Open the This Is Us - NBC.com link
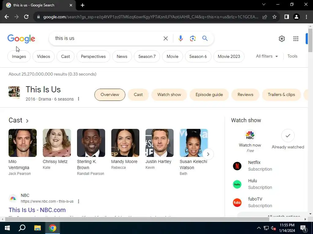Image resolution: width=313 pixels, height=234 pixels. [x=37, y=210]
